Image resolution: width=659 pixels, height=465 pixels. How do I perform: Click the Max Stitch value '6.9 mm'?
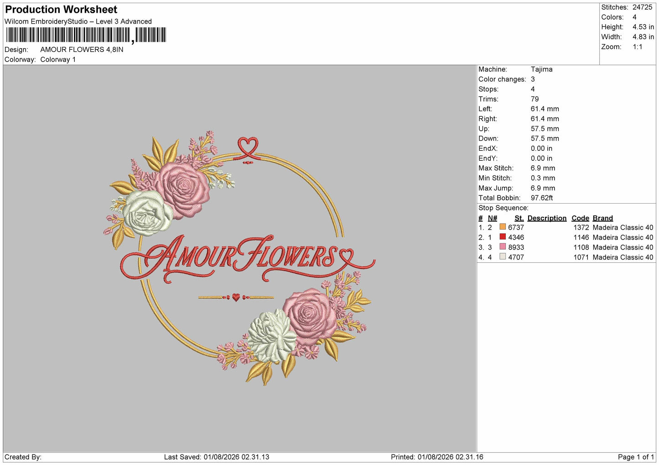coord(543,168)
